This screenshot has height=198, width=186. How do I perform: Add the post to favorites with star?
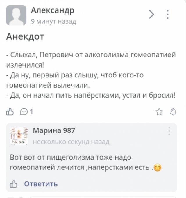coord(159,112)
